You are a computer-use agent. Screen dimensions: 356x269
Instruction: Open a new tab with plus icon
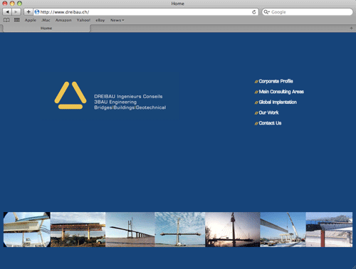[x=351, y=28]
